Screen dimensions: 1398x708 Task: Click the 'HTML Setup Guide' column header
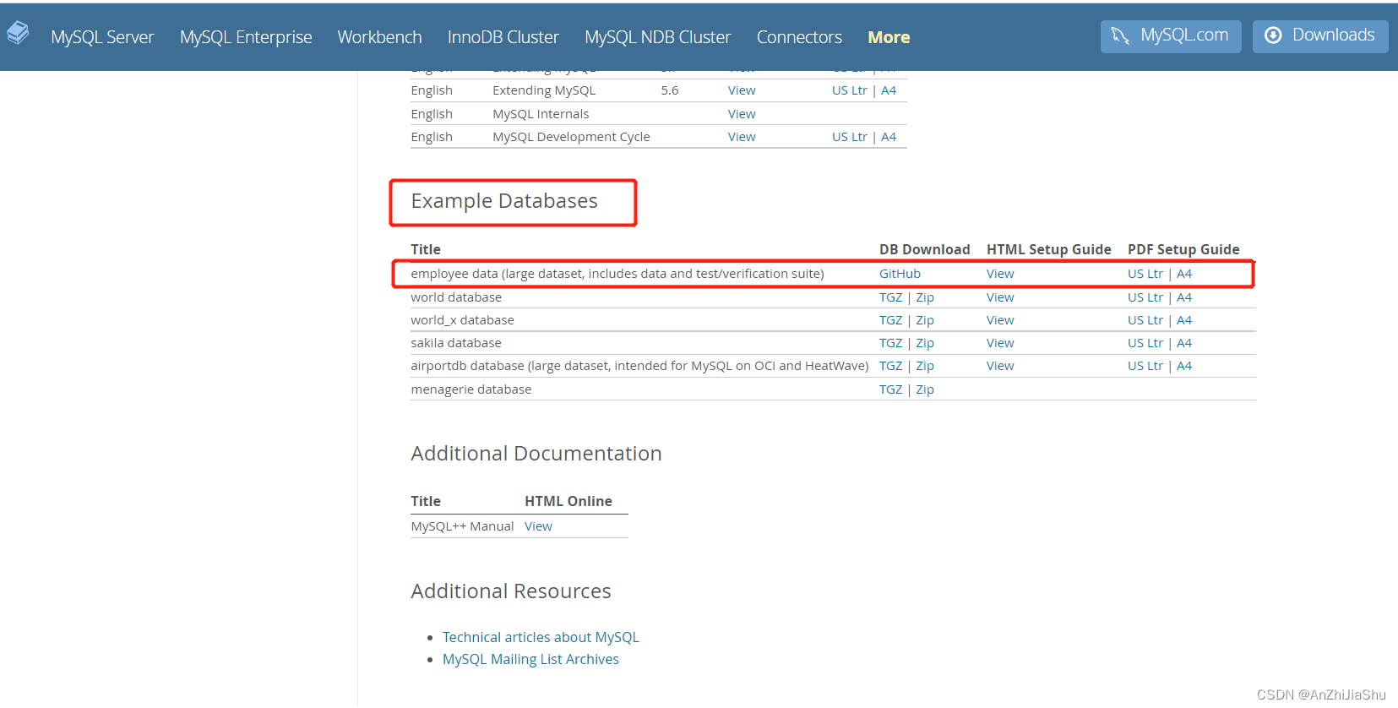(1049, 249)
